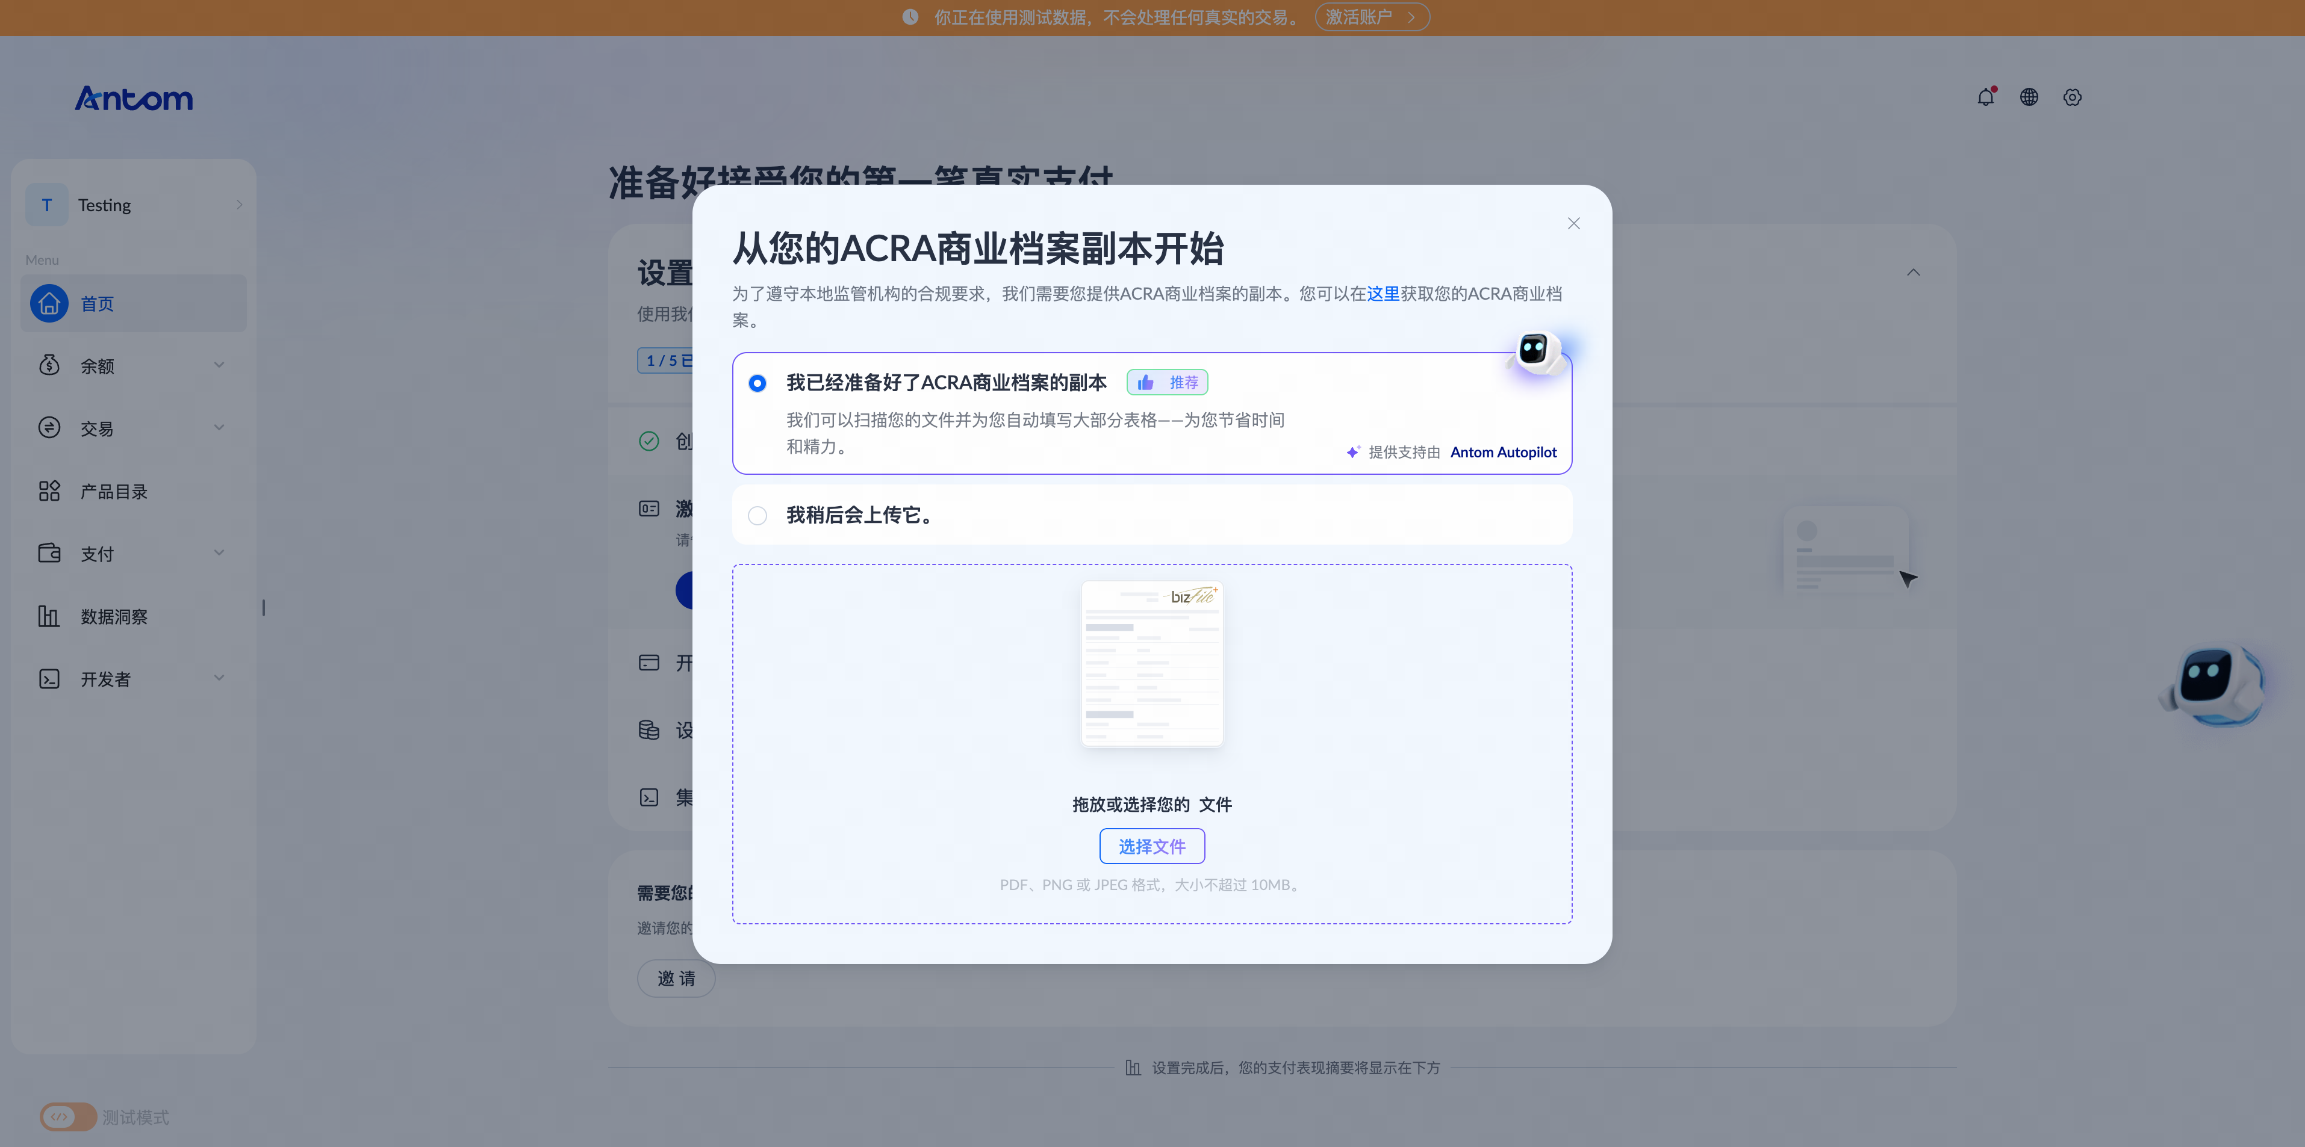Click the home icon in sidebar

coord(49,303)
